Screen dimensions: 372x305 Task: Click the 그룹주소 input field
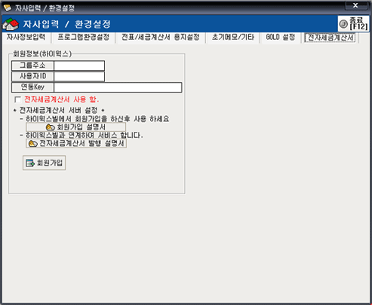[x=79, y=66]
